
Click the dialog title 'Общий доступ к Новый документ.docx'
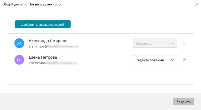pos(32,4)
